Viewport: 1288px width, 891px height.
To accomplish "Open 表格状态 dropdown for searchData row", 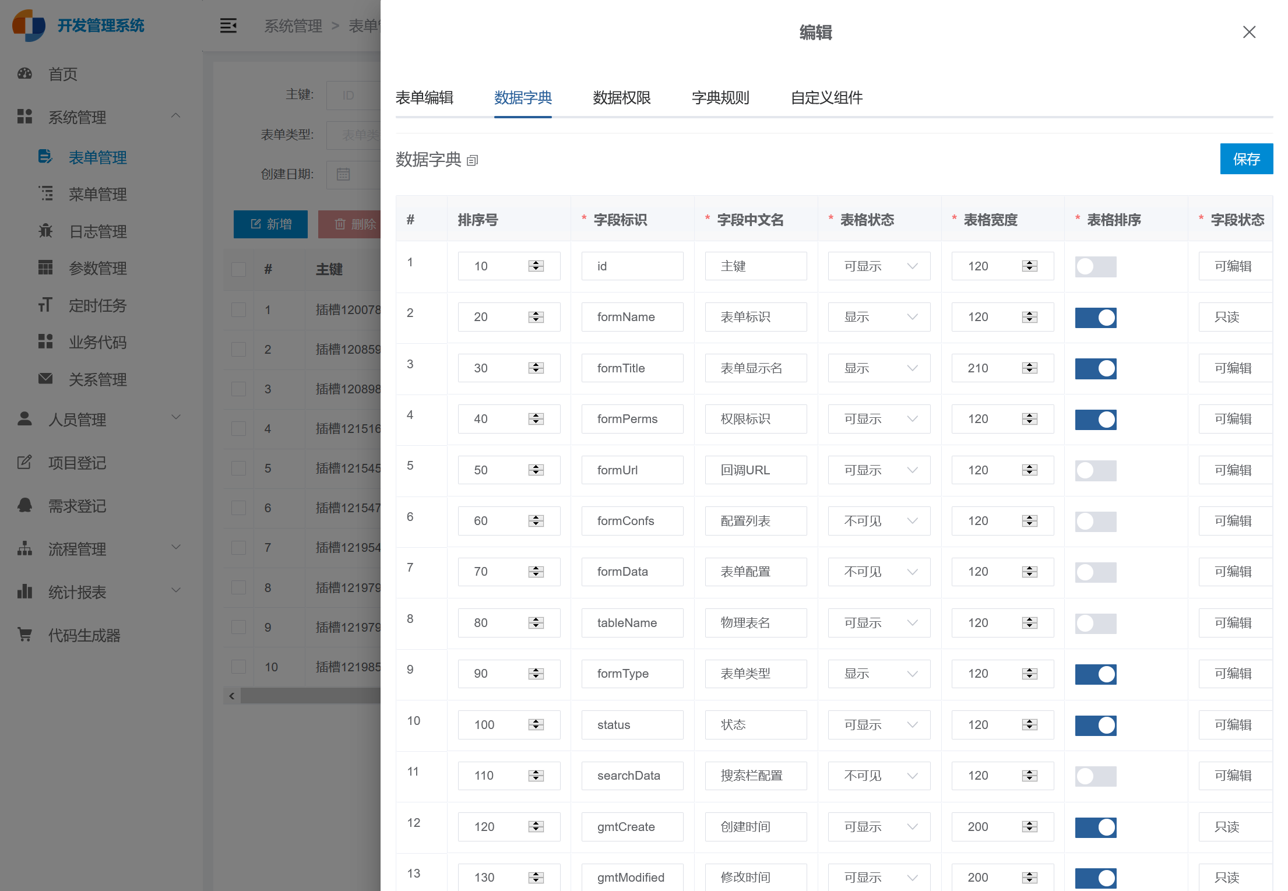I will [879, 776].
